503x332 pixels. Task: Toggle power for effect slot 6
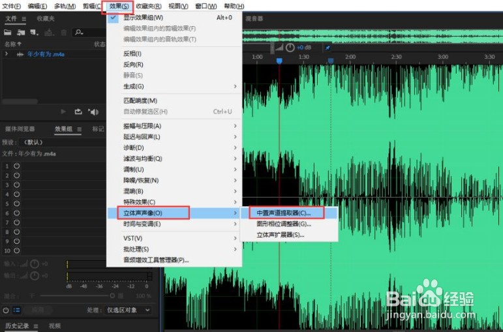click(x=17, y=213)
